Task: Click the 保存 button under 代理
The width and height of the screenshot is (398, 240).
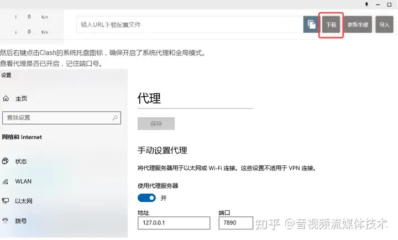Action: (156, 124)
